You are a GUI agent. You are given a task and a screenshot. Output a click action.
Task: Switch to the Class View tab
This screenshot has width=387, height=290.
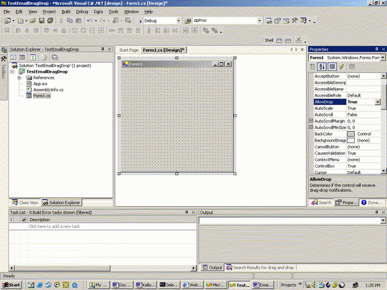click(25, 203)
